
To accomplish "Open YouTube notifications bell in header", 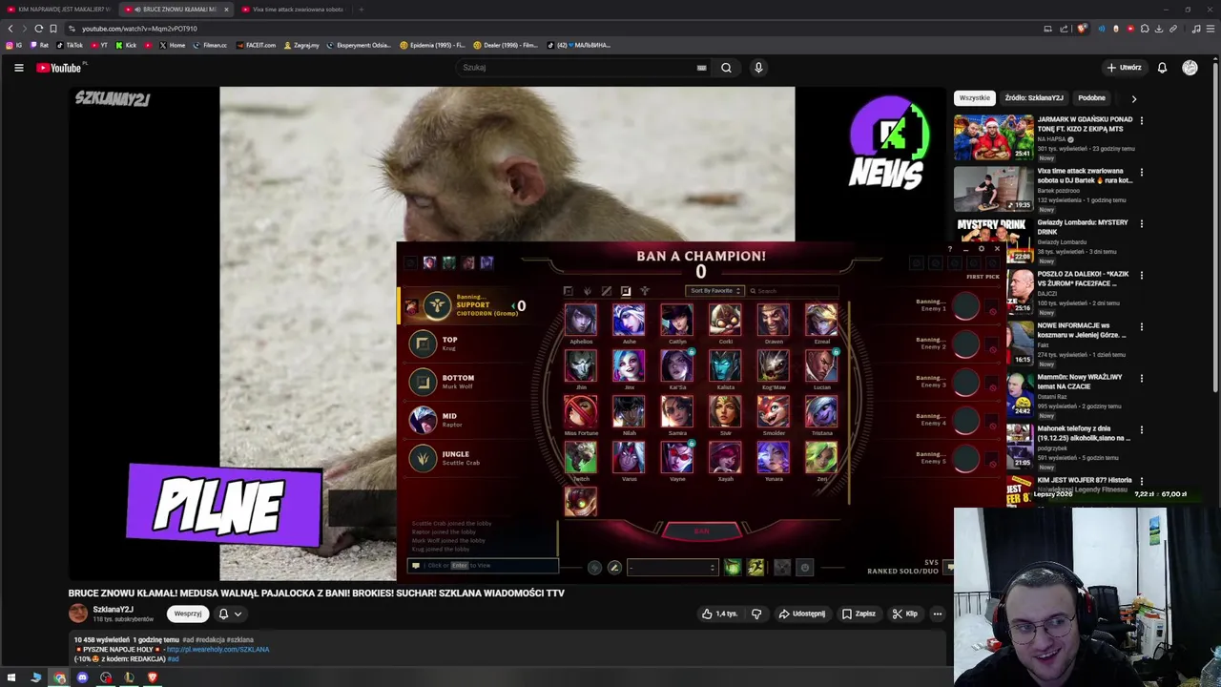I will pos(1162,68).
